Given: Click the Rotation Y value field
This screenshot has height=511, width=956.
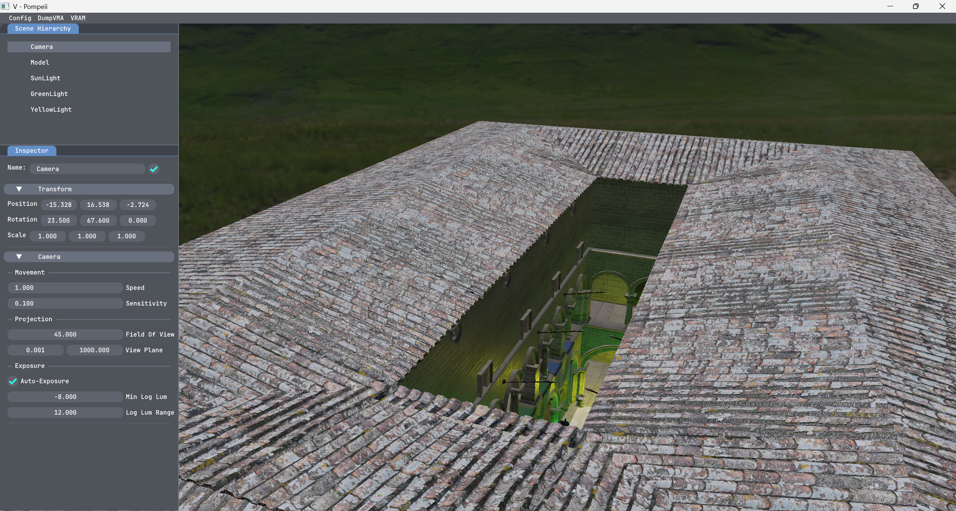Looking at the screenshot, I should coord(98,221).
